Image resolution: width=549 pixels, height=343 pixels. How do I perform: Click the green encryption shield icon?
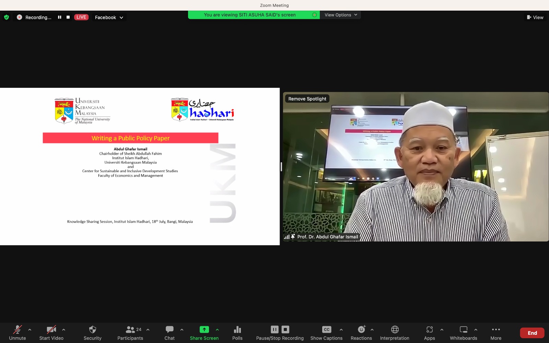[7, 17]
